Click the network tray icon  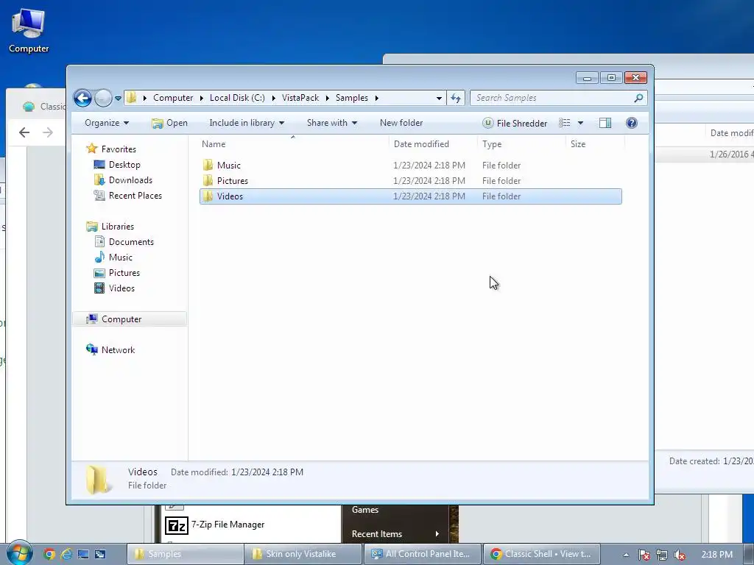pyautogui.click(x=662, y=555)
